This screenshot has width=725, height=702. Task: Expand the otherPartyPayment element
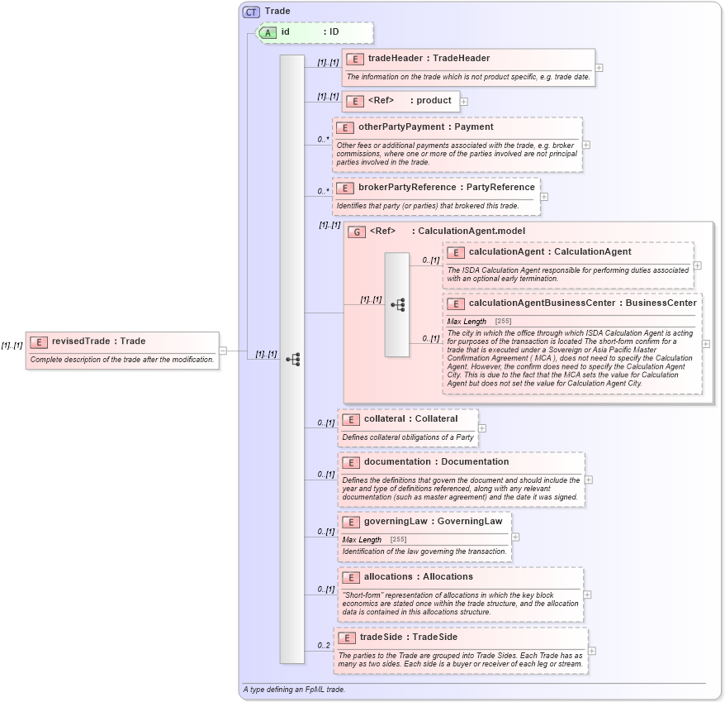coord(585,145)
